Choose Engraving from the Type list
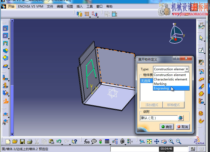The width and height of the screenshot is (210, 152). (171, 88)
